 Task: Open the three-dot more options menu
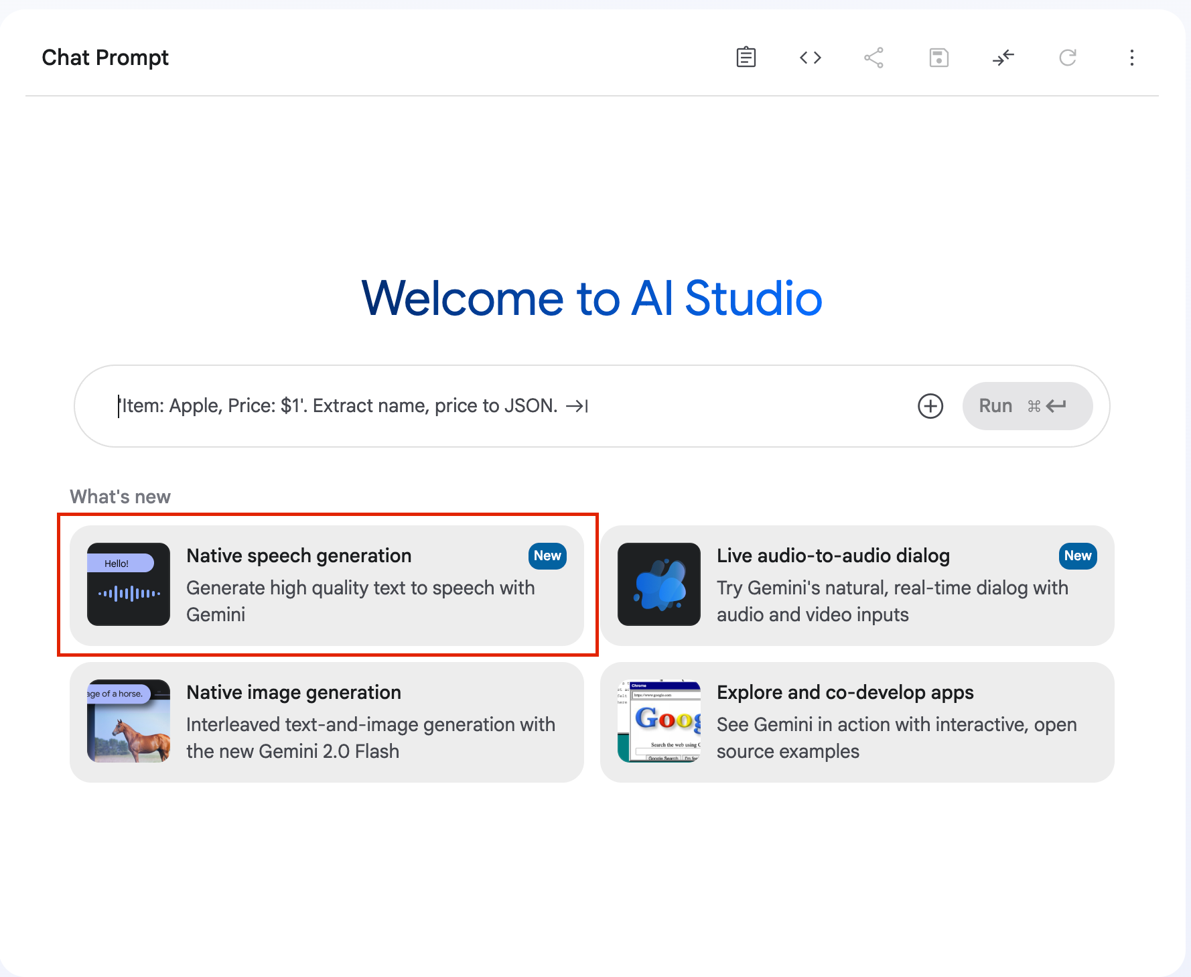1131,58
